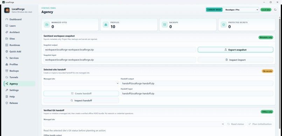Expand the Selected-site handoff Managed site dropdown

click(x=81, y=83)
